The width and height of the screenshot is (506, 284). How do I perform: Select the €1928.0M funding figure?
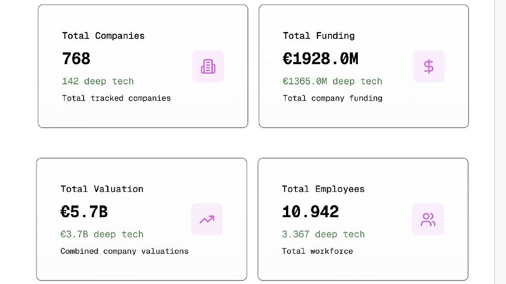[320, 59]
